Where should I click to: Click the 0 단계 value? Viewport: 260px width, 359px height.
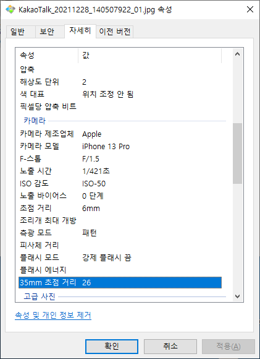(x=93, y=196)
